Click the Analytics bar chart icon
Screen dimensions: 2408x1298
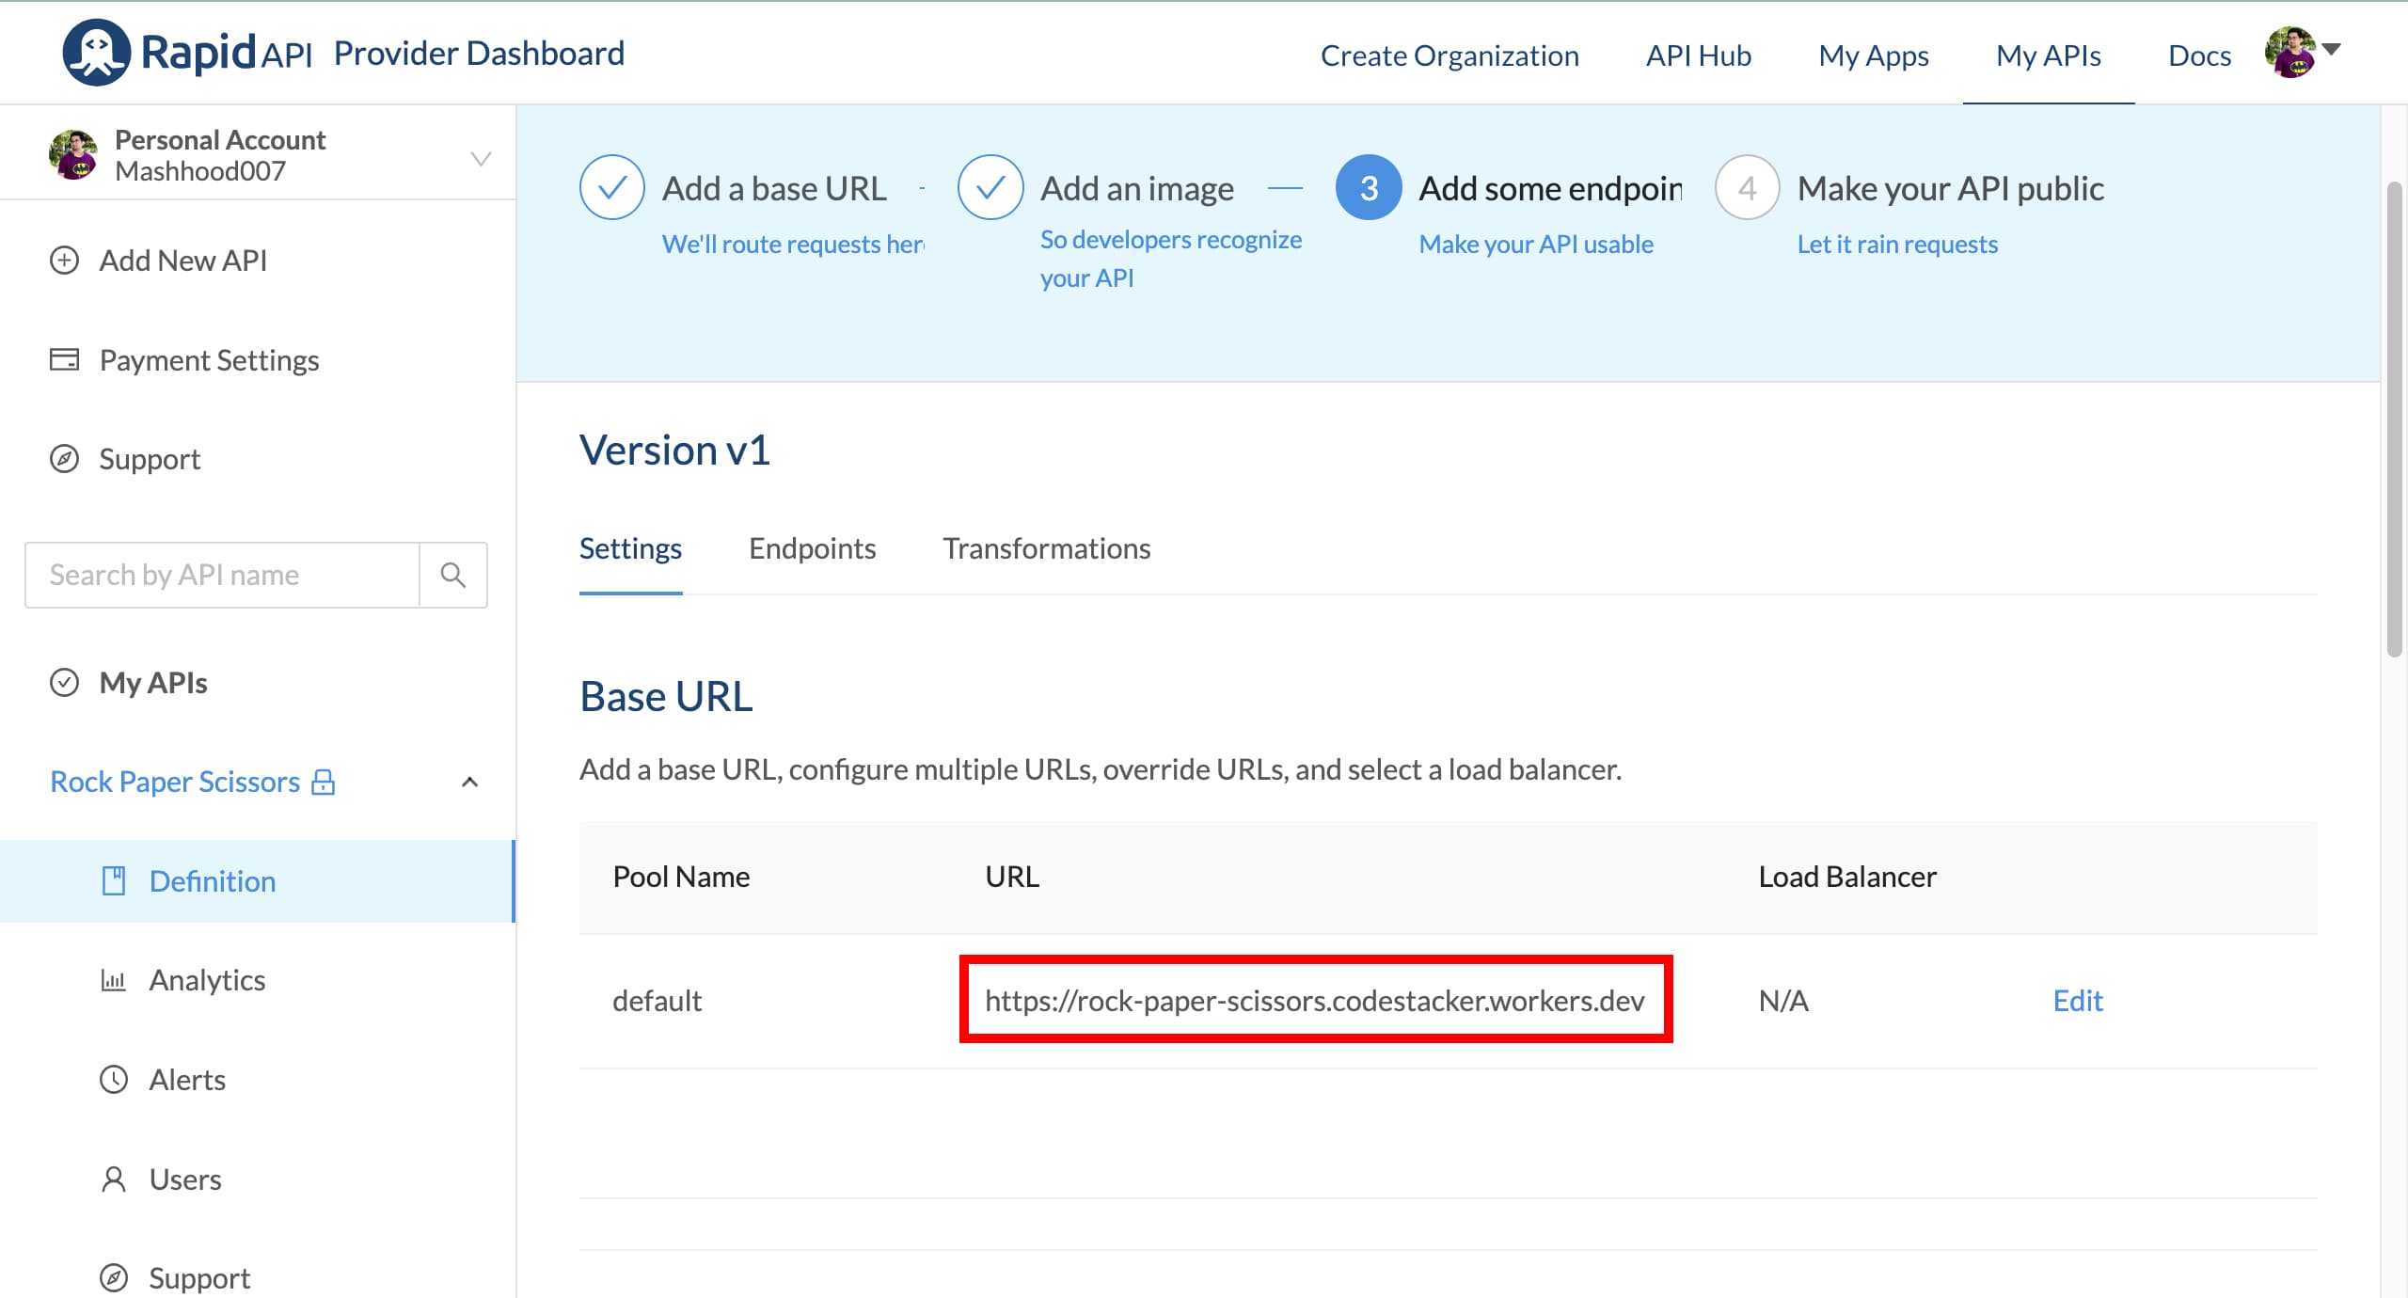113,981
